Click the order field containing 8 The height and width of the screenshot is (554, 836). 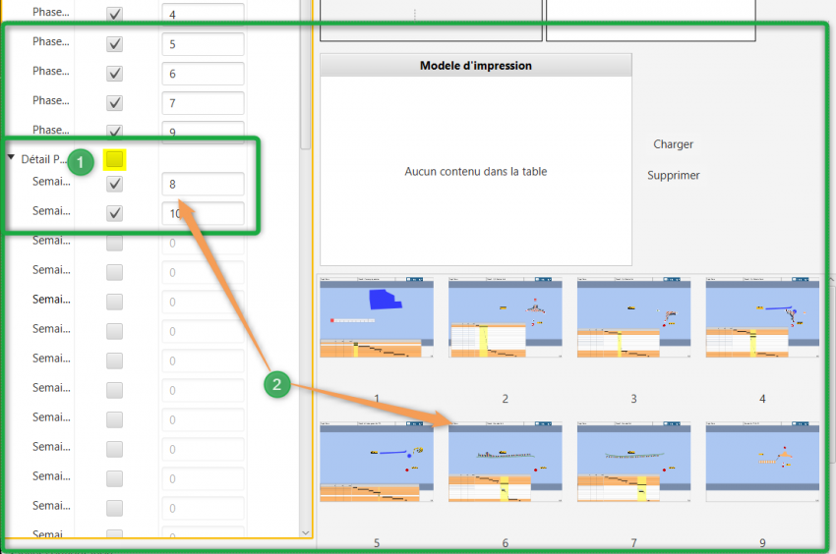pos(204,184)
